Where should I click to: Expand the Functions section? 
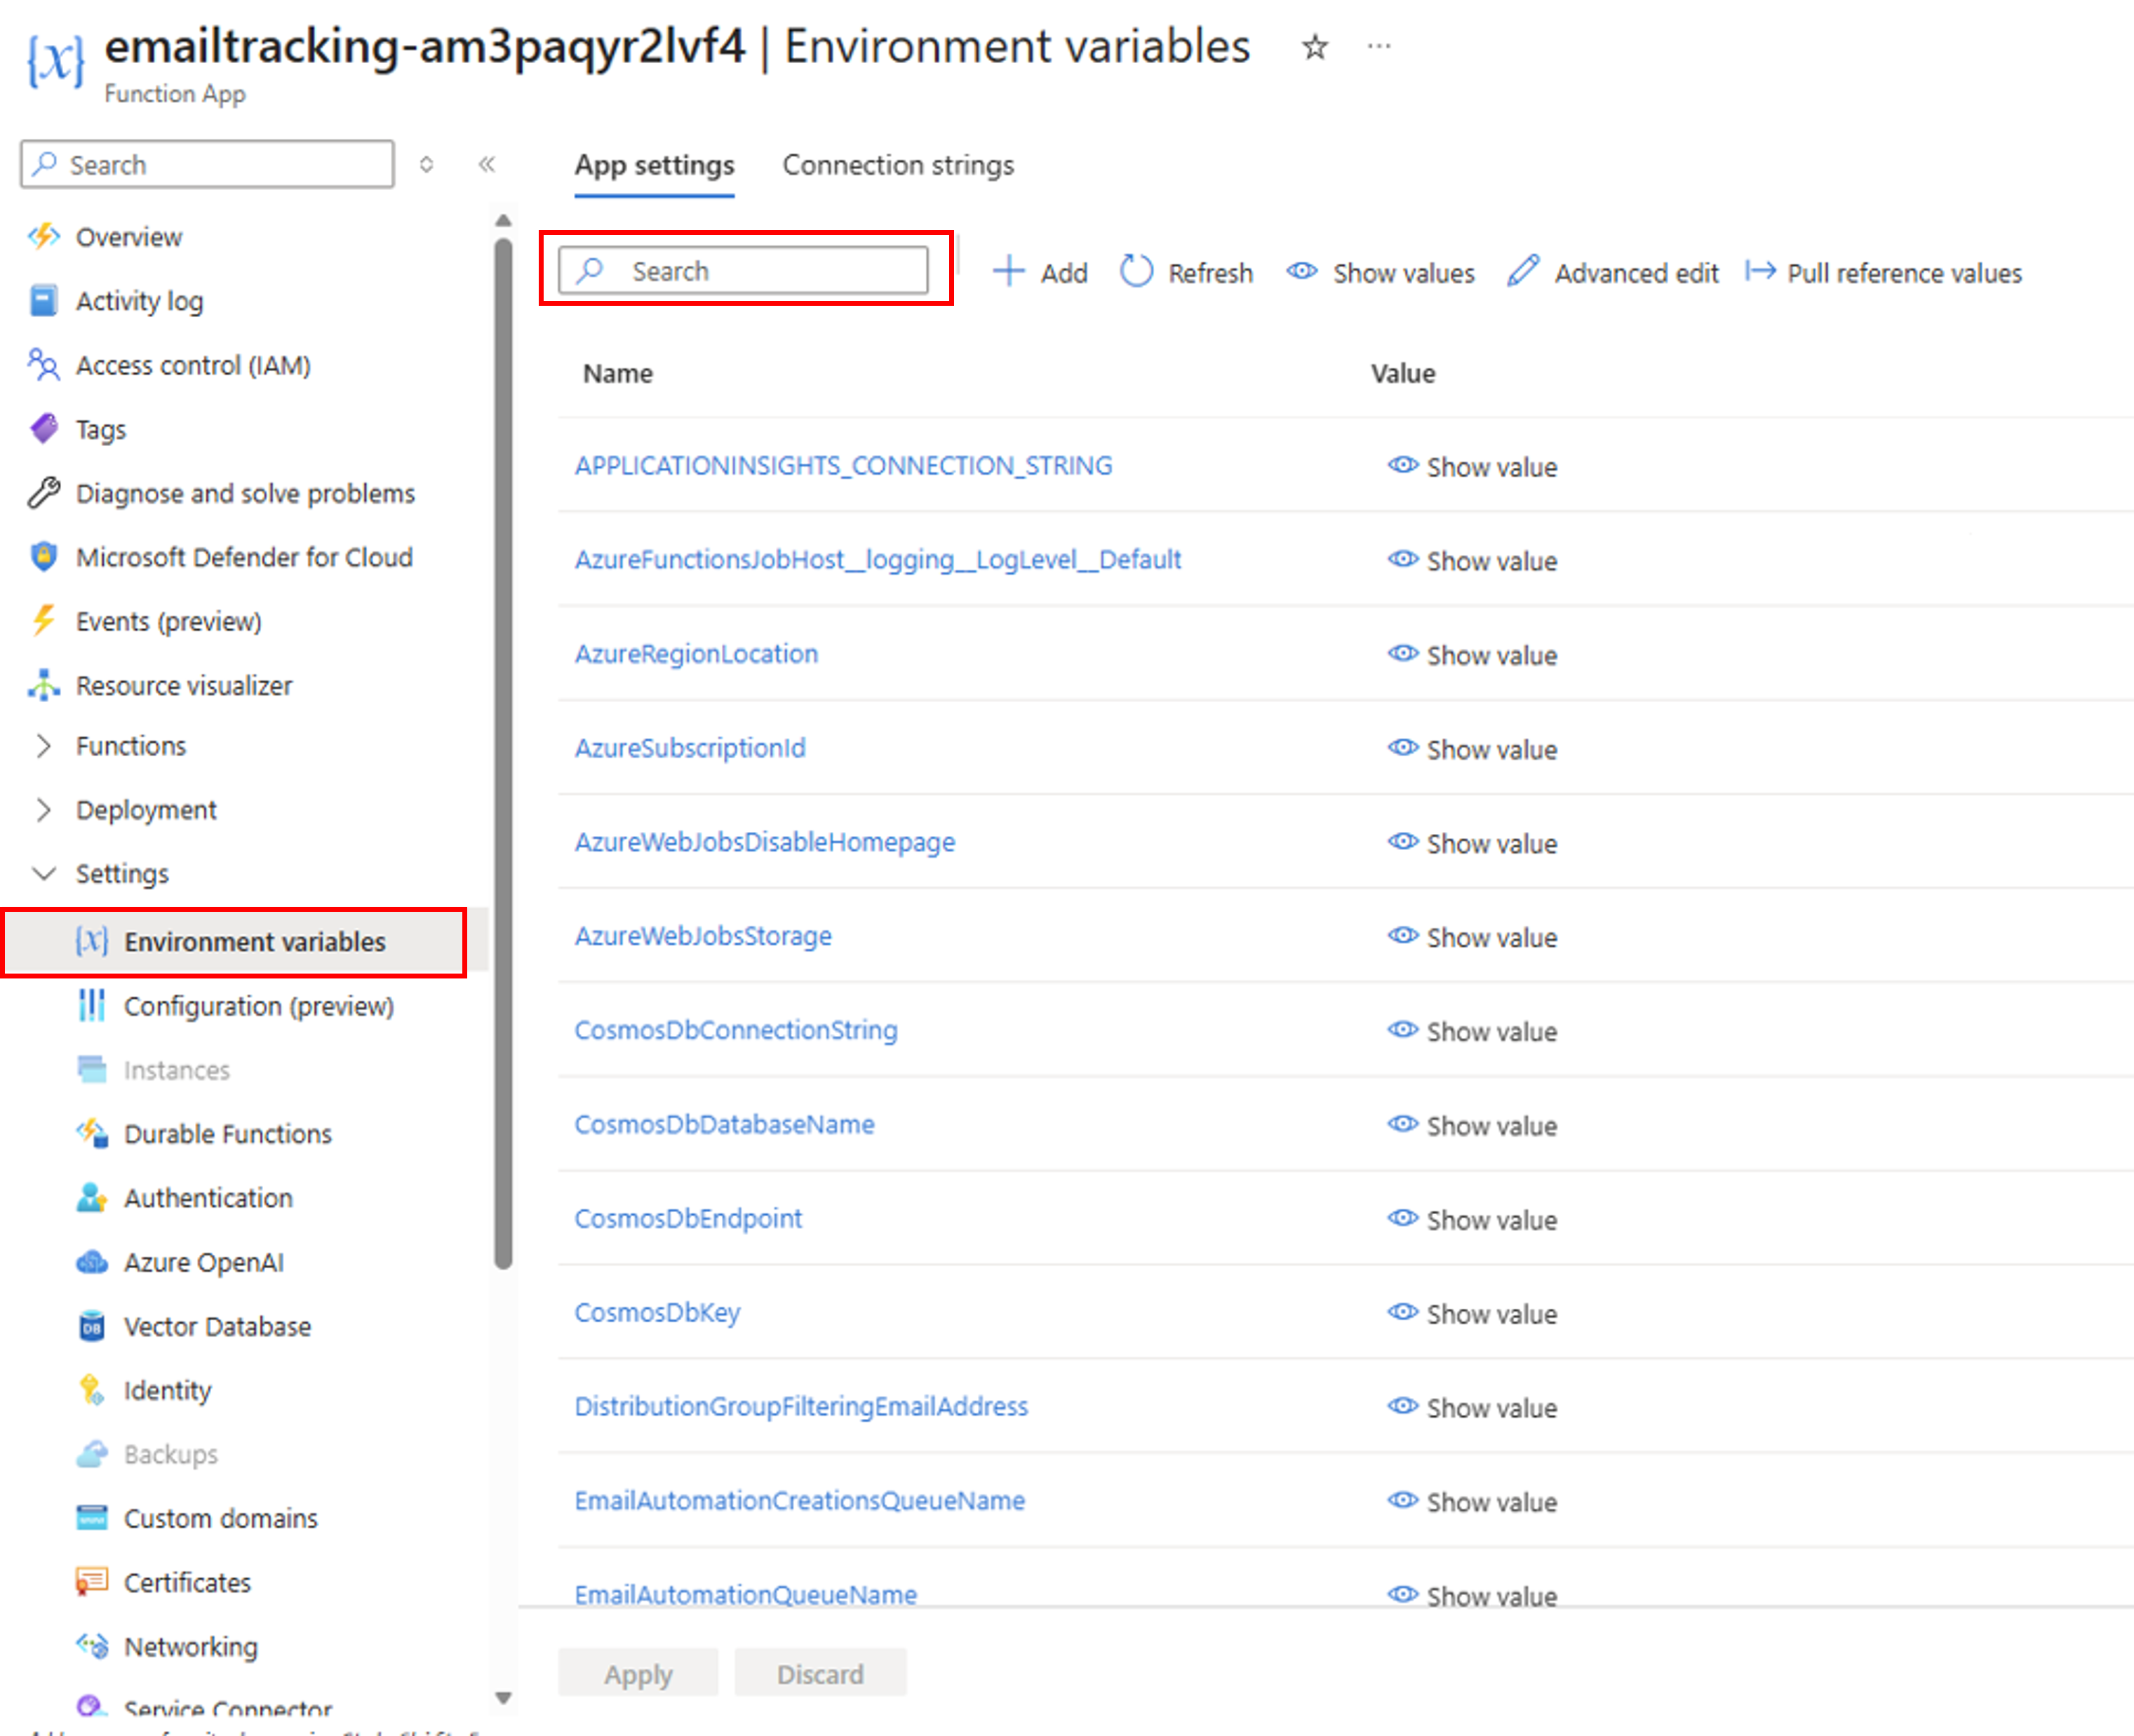[44, 746]
